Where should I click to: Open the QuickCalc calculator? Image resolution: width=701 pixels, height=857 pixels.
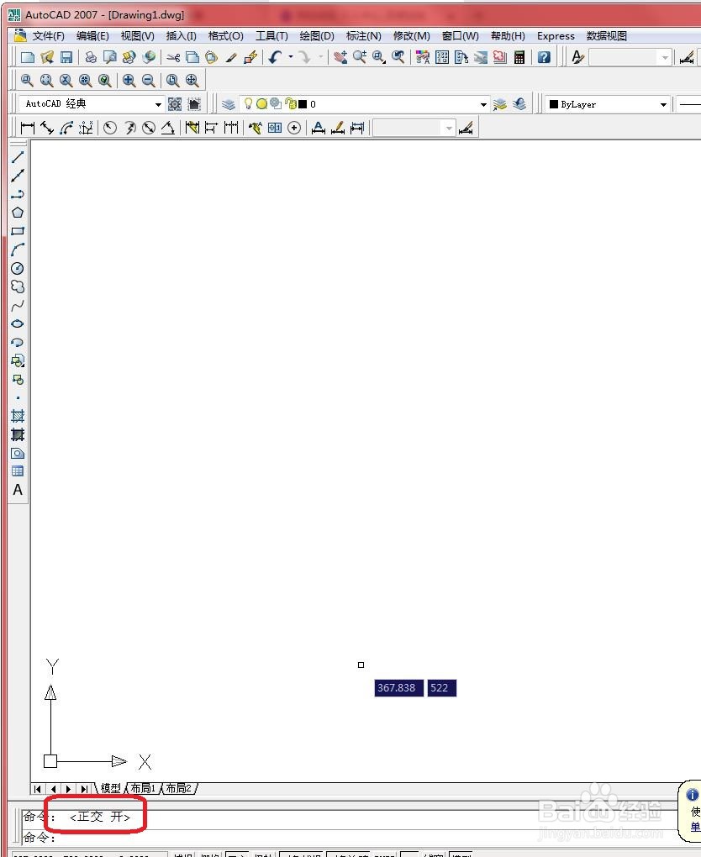[x=519, y=57]
